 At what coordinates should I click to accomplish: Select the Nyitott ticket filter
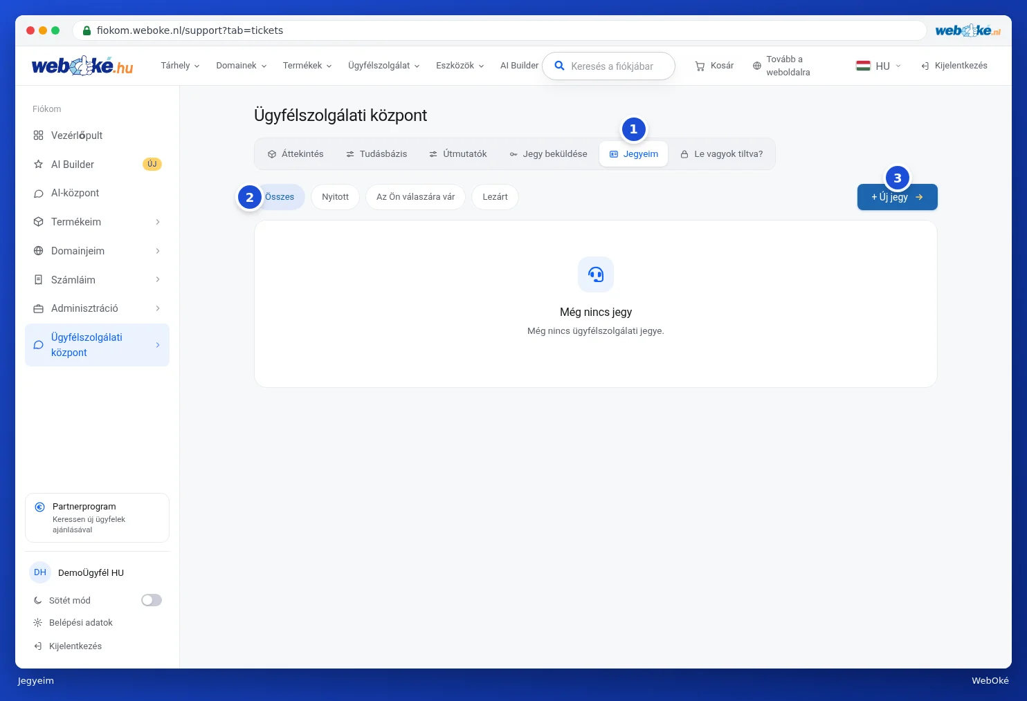[335, 197]
